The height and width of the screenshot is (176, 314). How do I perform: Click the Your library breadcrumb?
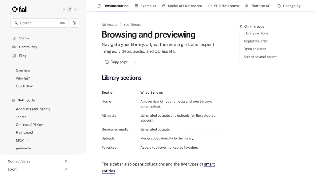132,25
